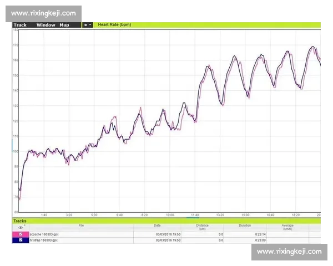Click duration value 0:23:14

260,234
